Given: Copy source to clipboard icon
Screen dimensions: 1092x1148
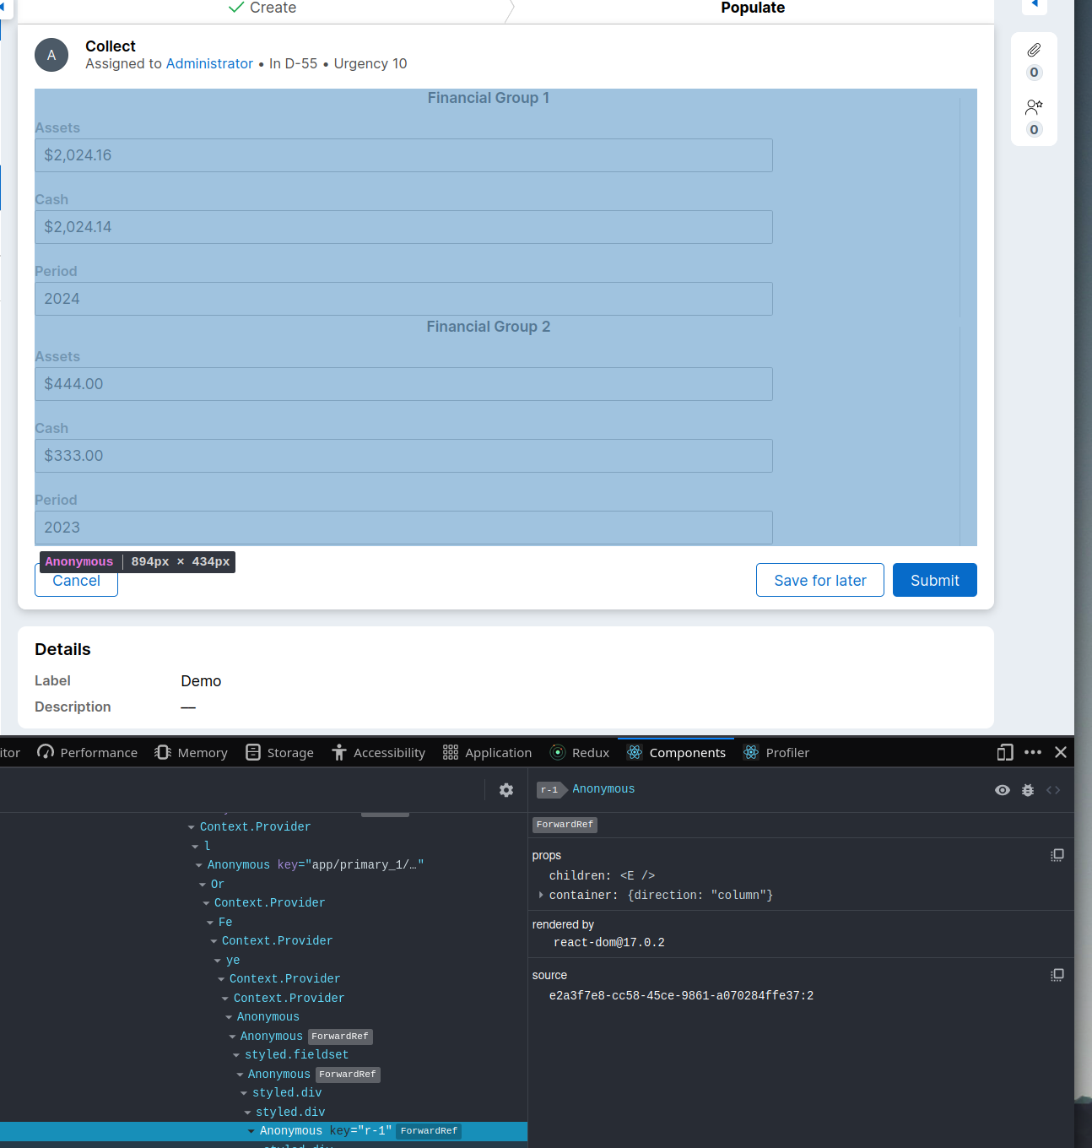Looking at the screenshot, I should pyautogui.click(x=1057, y=975).
